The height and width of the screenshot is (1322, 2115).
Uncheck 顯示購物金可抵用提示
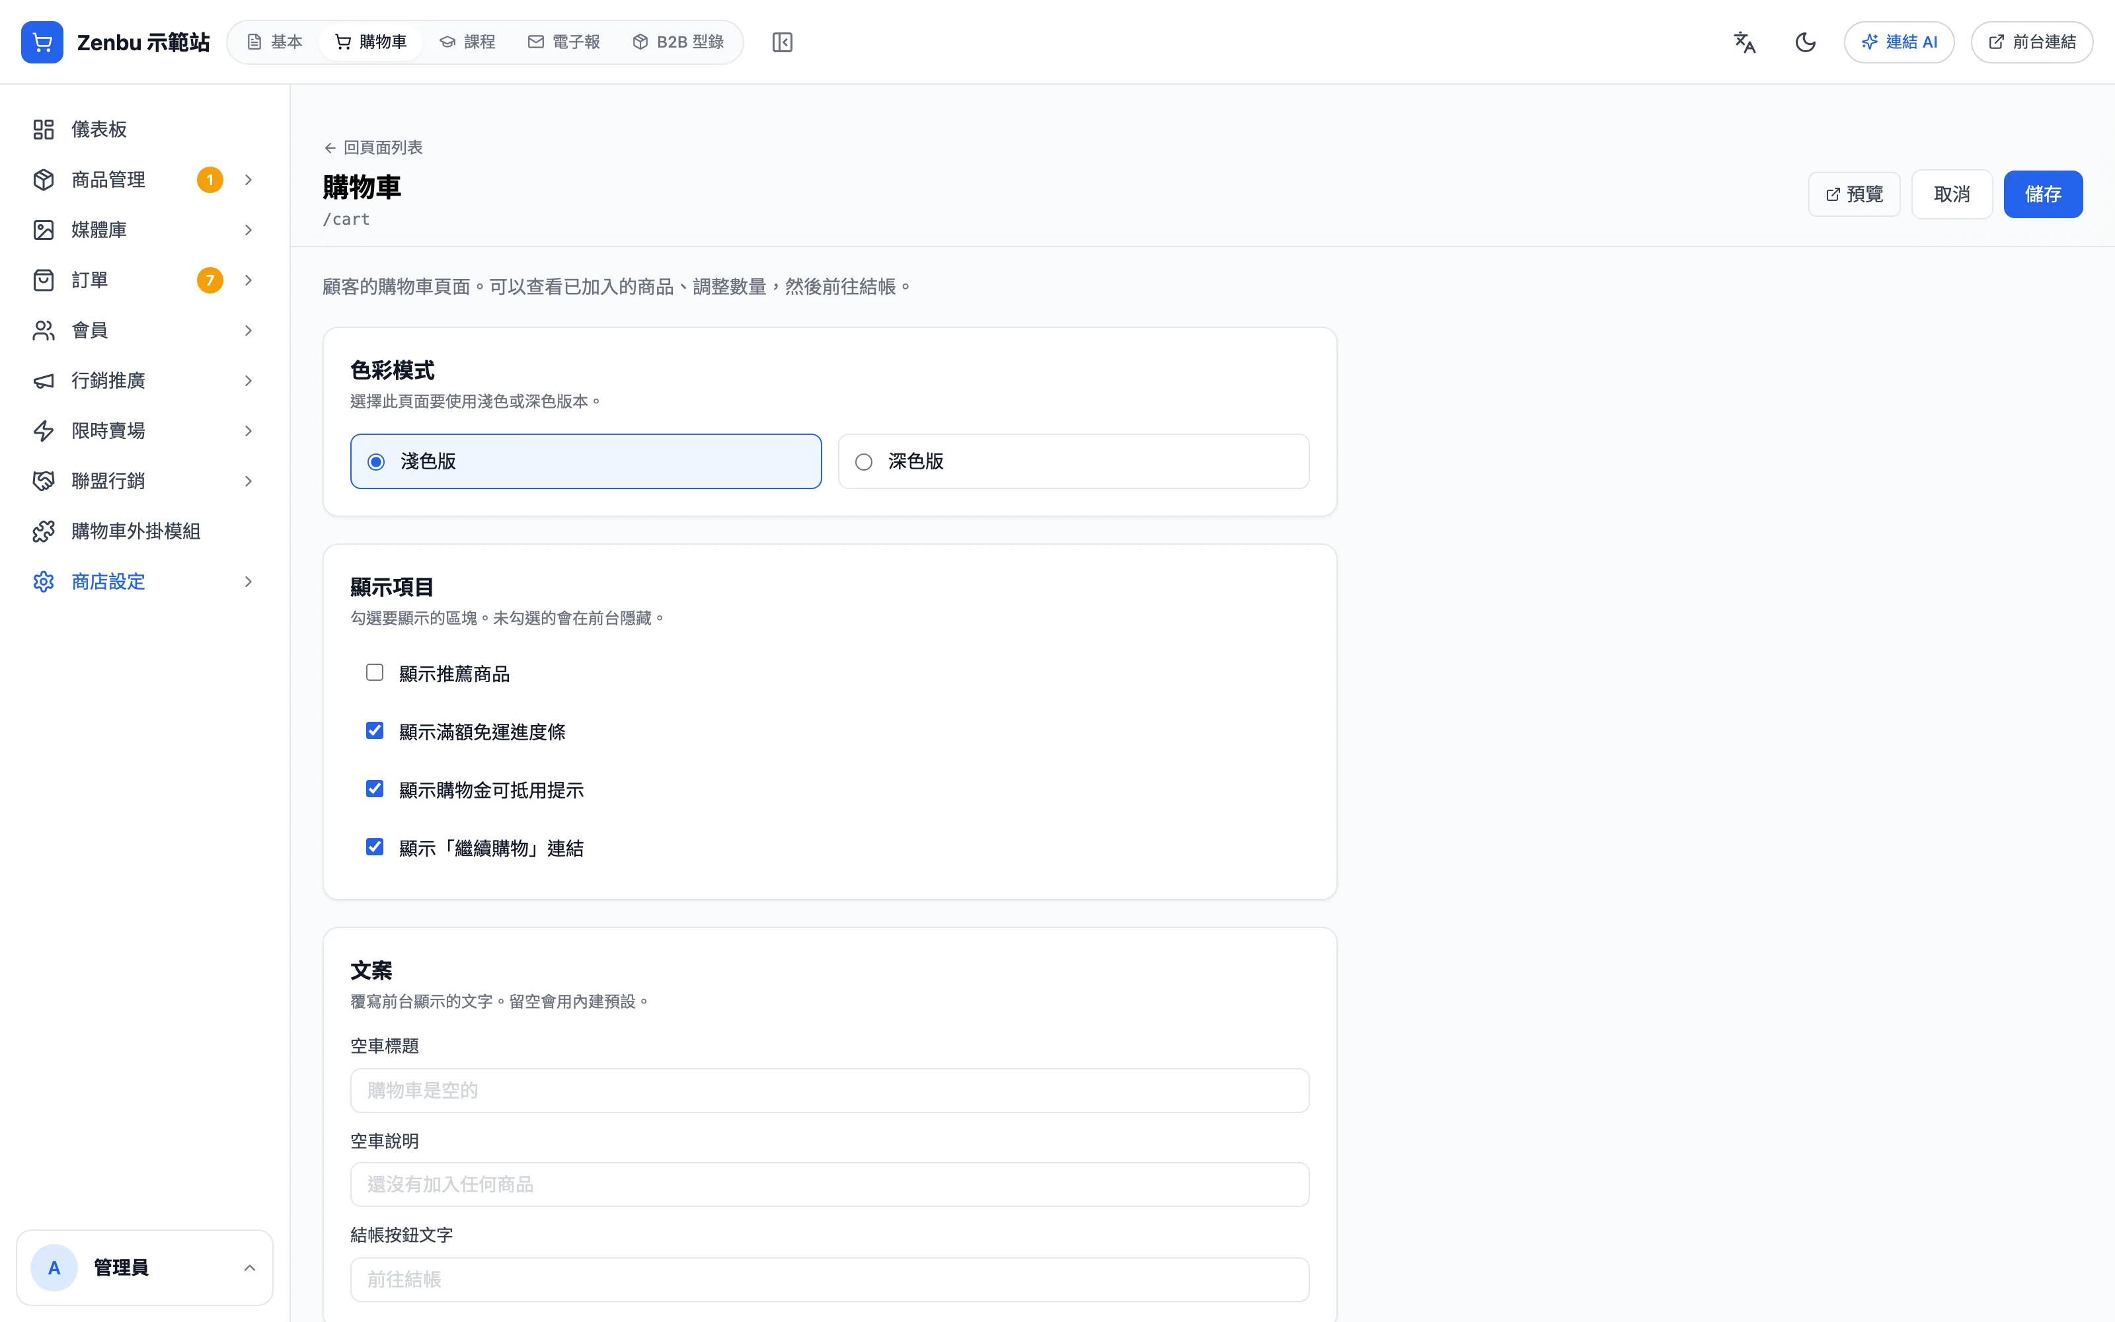tap(375, 789)
